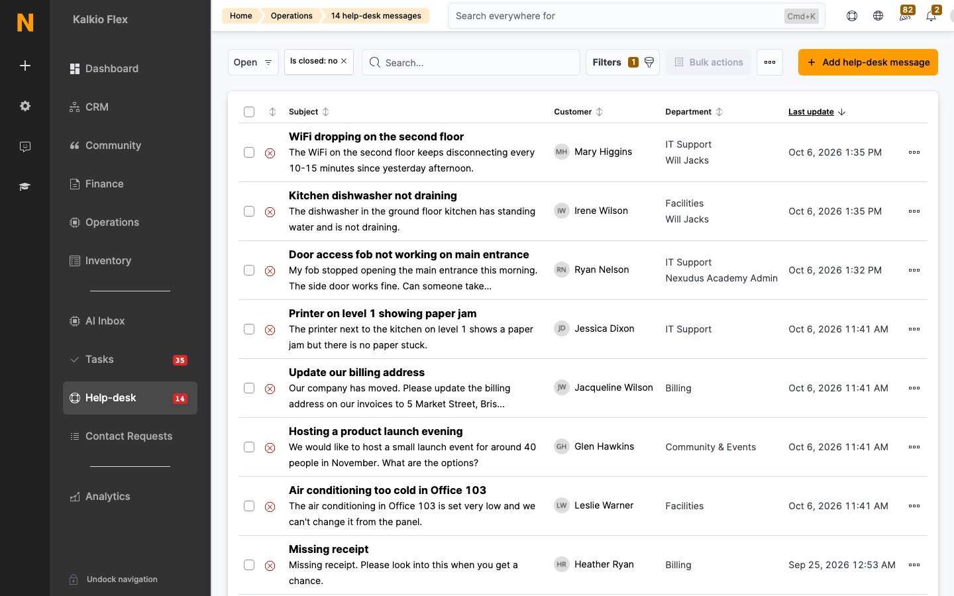
Task: Open the more options button beside Bulk actions
Action: tap(770, 62)
